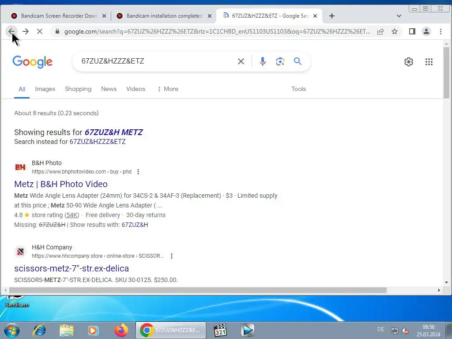The height and width of the screenshot is (339, 452).
Task: Search by image with the lens icon
Action: click(280, 61)
